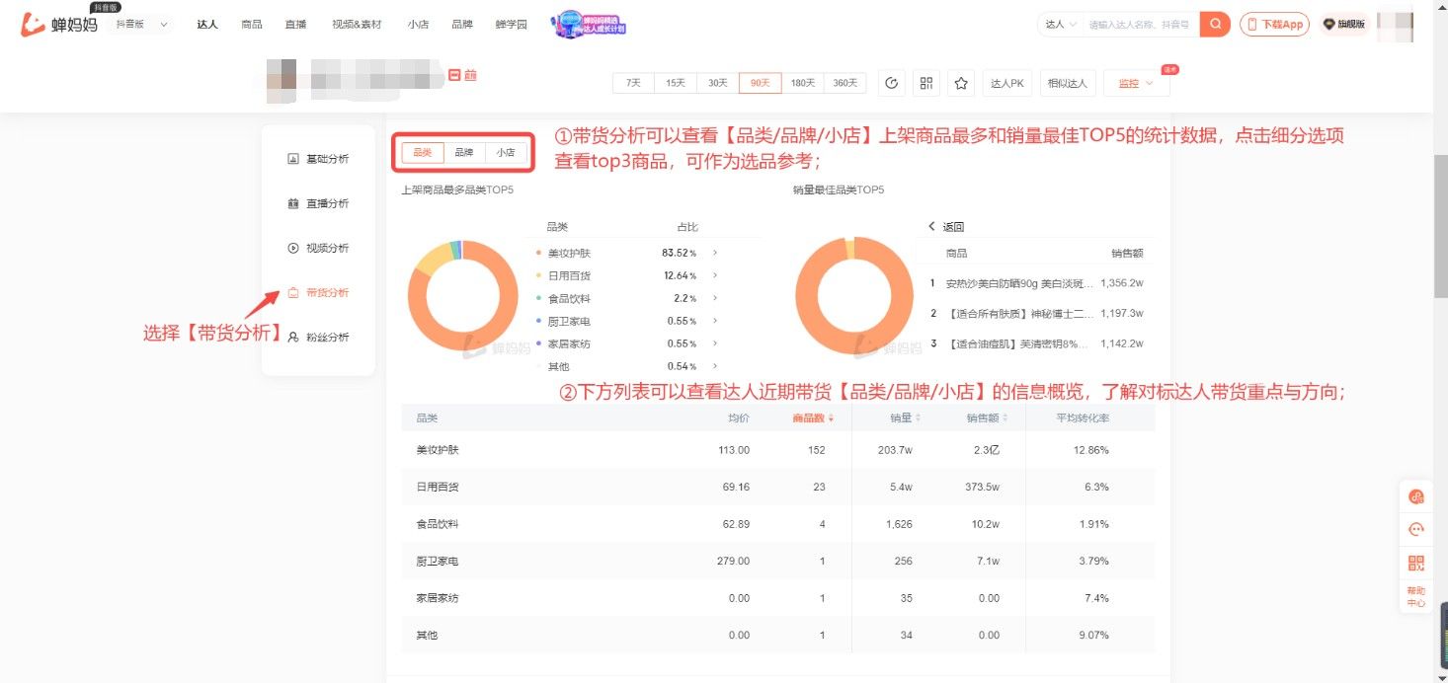The width and height of the screenshot is (1448, 683).
Task: Expand the 监控 dropdown
Action: coord(1135,83)
